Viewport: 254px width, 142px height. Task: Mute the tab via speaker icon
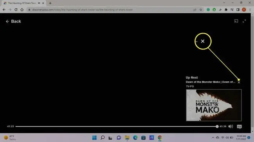pyautogui.click(x=39, y=3)
